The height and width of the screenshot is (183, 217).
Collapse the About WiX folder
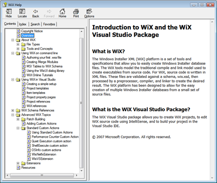pos(13,40)
